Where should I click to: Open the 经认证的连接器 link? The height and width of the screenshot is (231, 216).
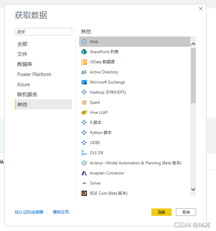tap(29, 212)
